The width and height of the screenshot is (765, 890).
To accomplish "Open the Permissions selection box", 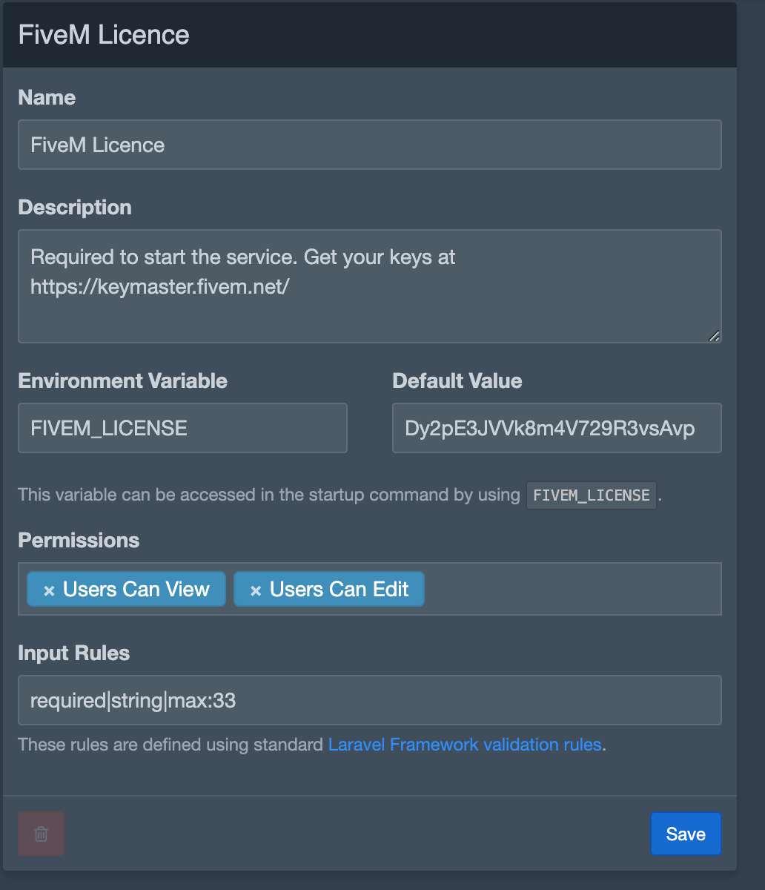I will click(571, 589).
